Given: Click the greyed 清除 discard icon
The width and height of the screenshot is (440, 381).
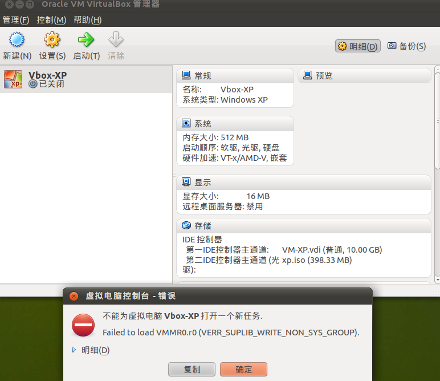Looking at the screenshot, I should tap(116, 39).
